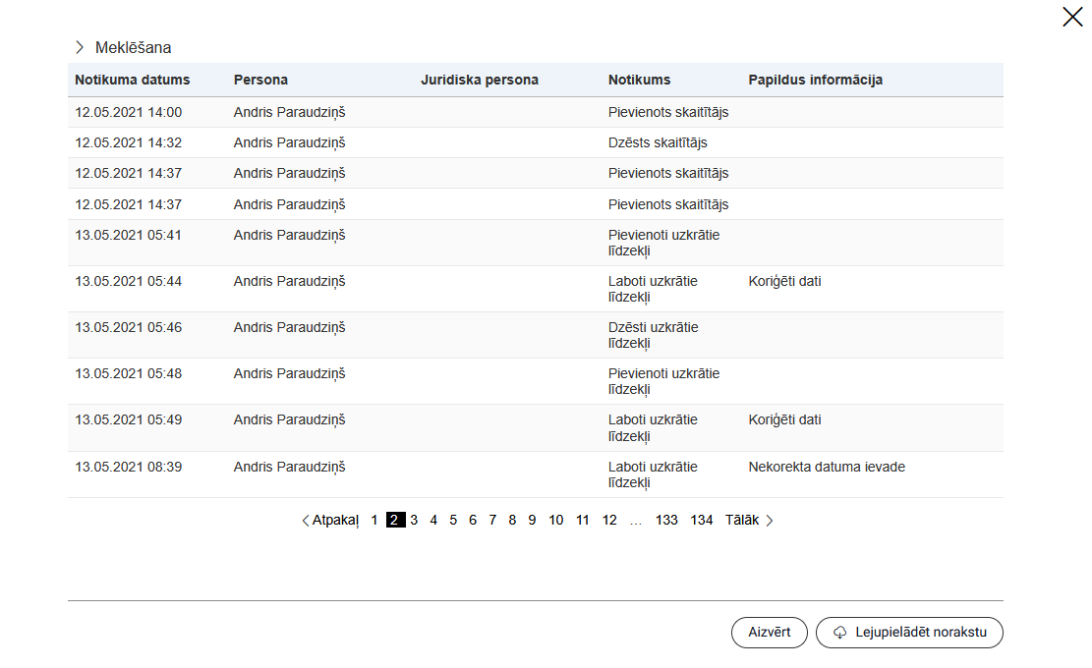Go to last page 134
Viewport: 1092px width, 668px height.
702,521
